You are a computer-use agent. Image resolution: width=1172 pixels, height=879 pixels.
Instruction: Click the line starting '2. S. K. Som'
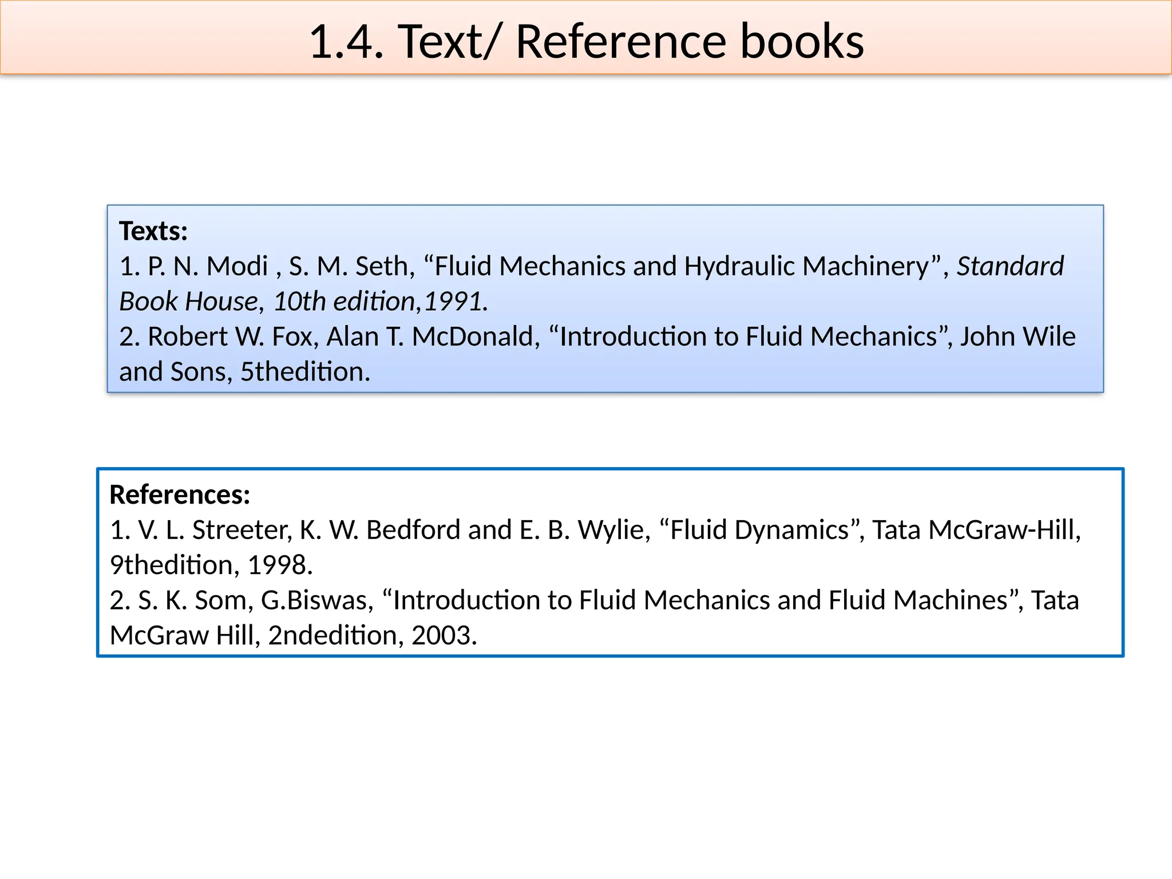594,601
